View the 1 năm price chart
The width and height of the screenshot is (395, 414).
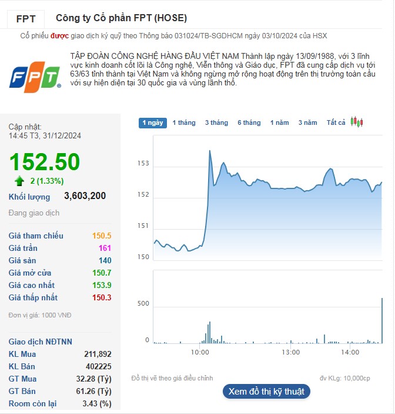tap(280, 122)
